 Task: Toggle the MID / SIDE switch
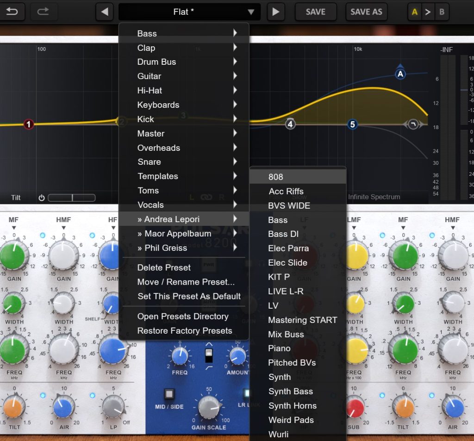point(169,394)
